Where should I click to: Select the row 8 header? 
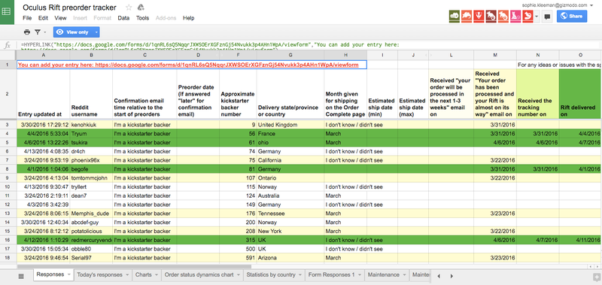8,168
